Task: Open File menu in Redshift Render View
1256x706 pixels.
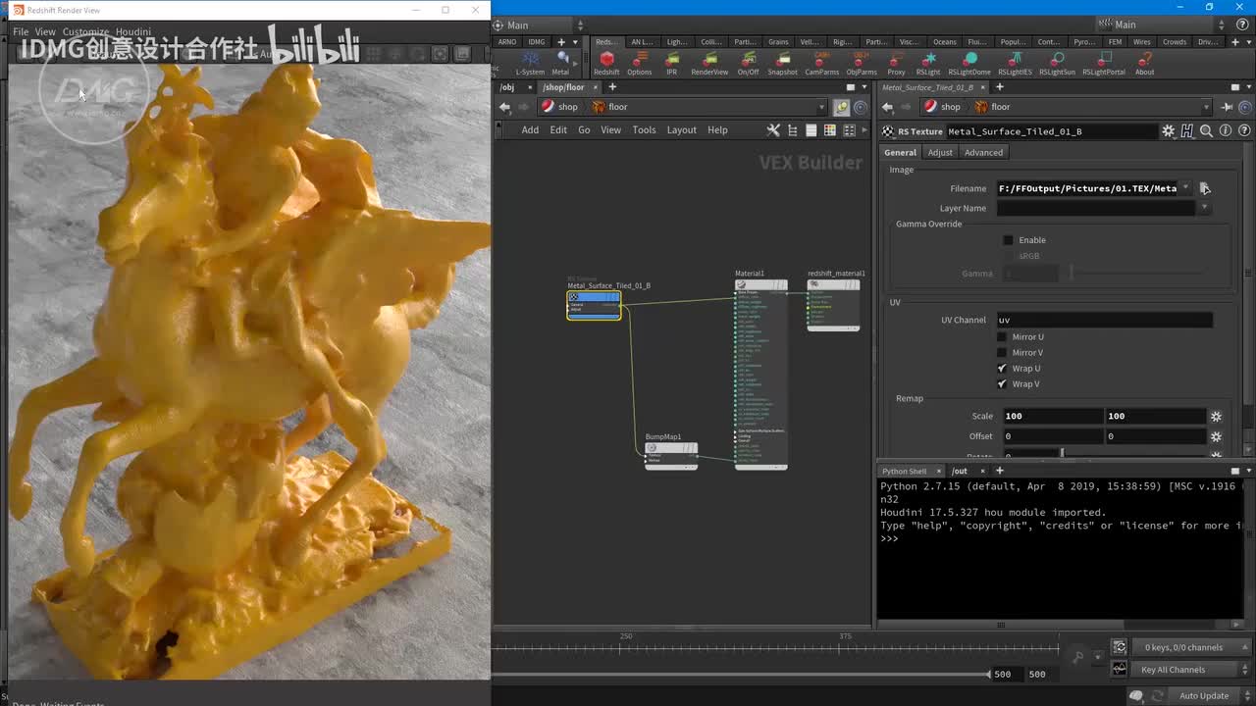Action: (21, 32)
